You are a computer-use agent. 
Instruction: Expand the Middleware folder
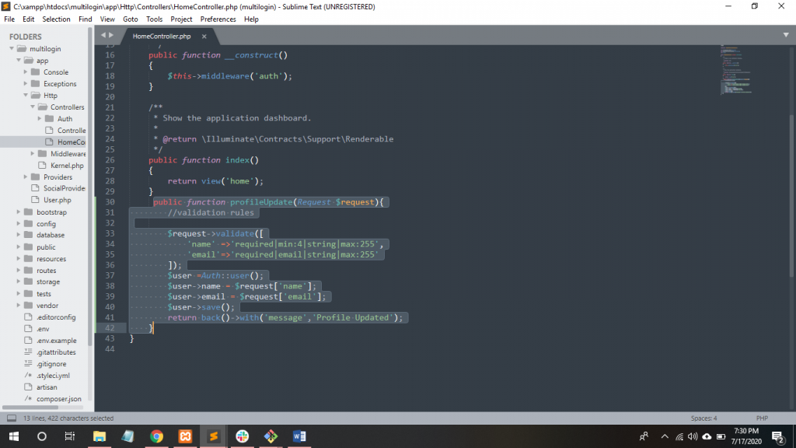tap(33, 154)
